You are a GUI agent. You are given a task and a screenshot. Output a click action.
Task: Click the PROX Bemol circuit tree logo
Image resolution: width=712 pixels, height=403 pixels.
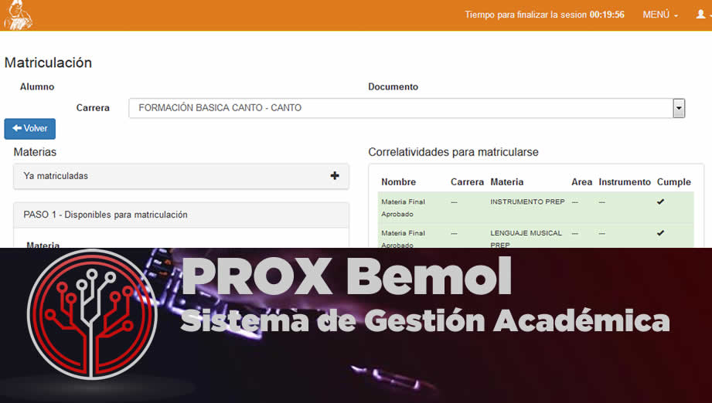coord(92,314)
